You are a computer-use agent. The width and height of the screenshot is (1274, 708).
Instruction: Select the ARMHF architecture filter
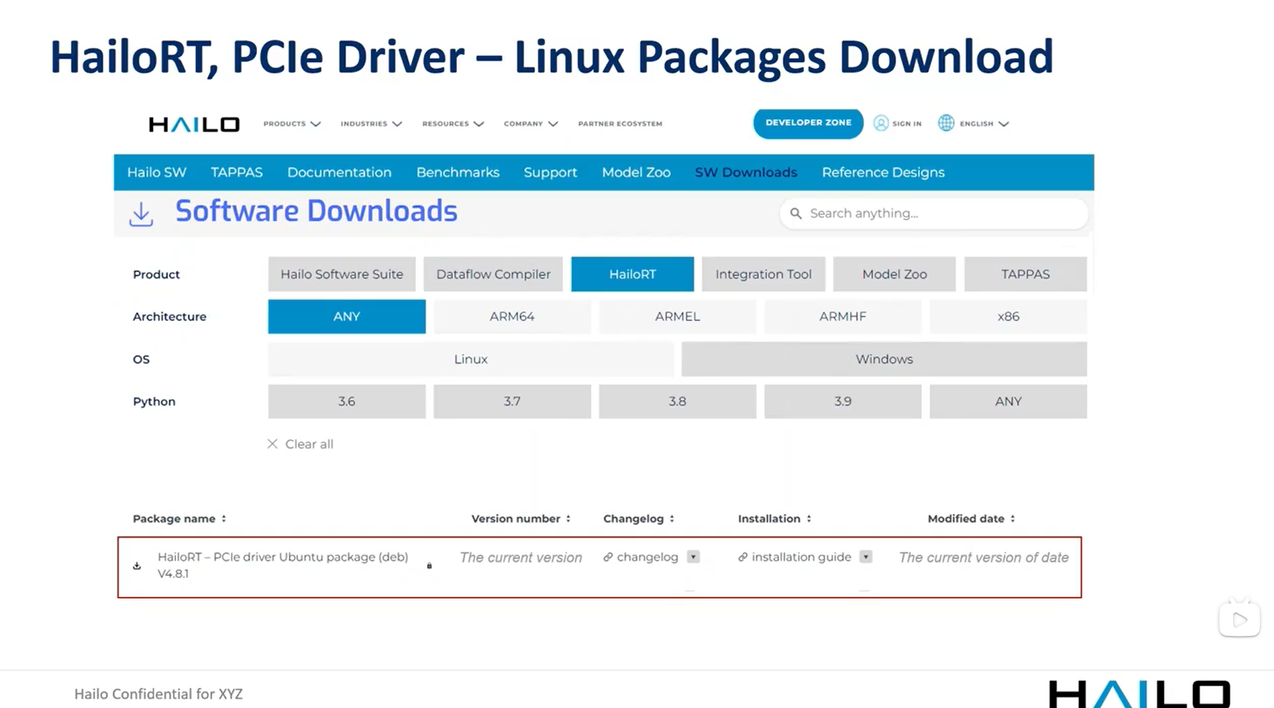[842, 316]
